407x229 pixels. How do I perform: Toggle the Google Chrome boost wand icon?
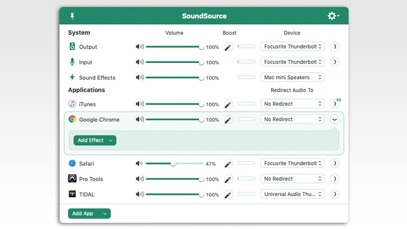228,120
